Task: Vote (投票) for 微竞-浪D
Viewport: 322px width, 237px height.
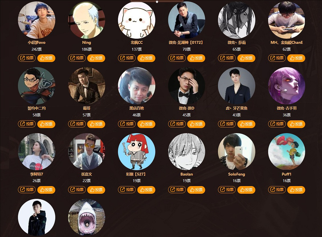Action: click(x=196, y=124)
